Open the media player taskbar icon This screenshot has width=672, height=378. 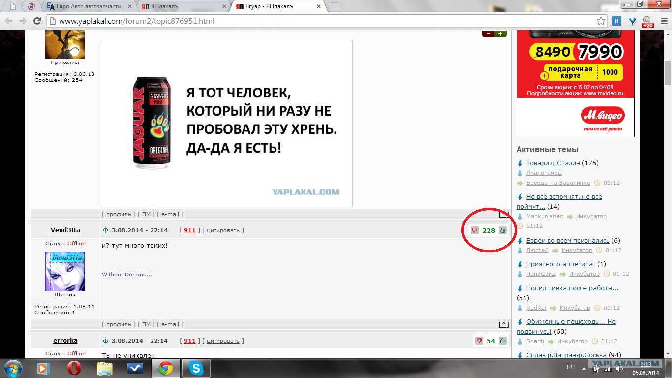pos(43,368)
